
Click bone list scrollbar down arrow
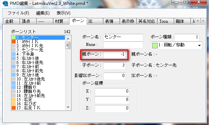68,107
